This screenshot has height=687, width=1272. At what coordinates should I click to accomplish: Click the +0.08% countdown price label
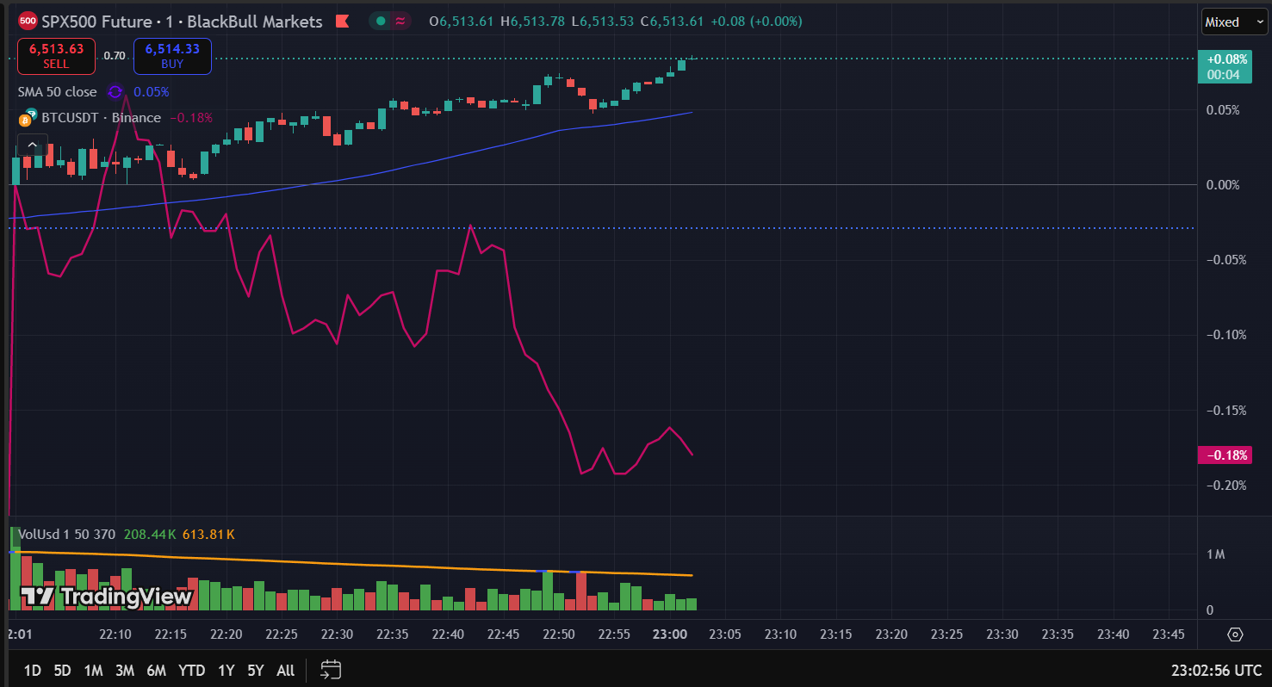coord(1226,66)
